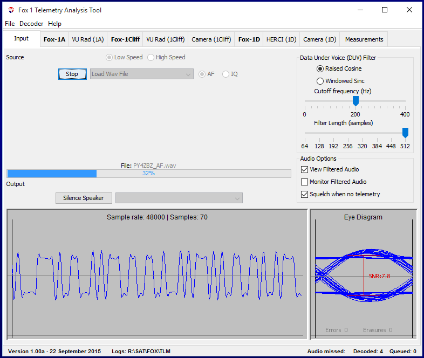
Task: Open the Help menu
Action: (x=54, y=24)
